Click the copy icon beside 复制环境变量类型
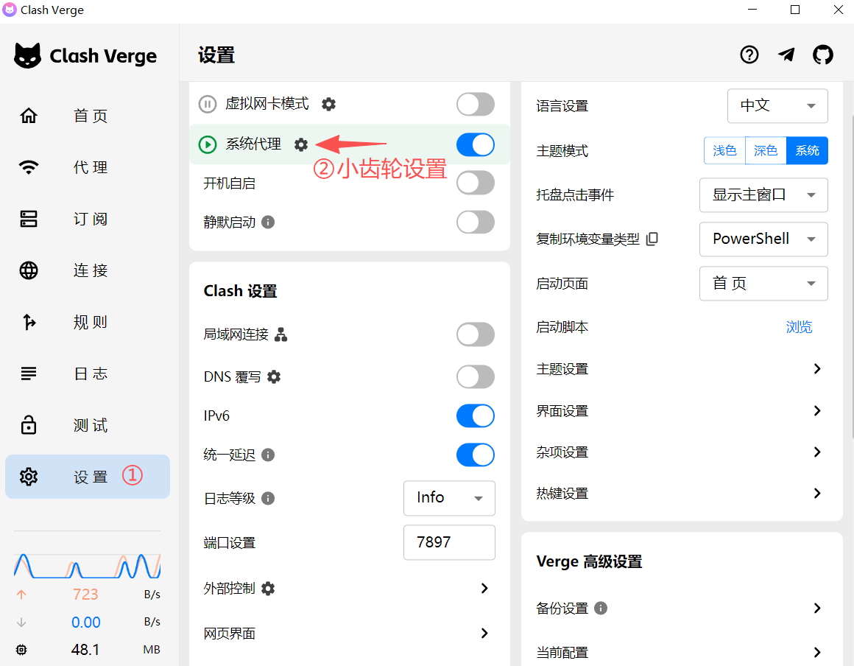The width and height of the screenshot is (854, 666). pos(652,239)
